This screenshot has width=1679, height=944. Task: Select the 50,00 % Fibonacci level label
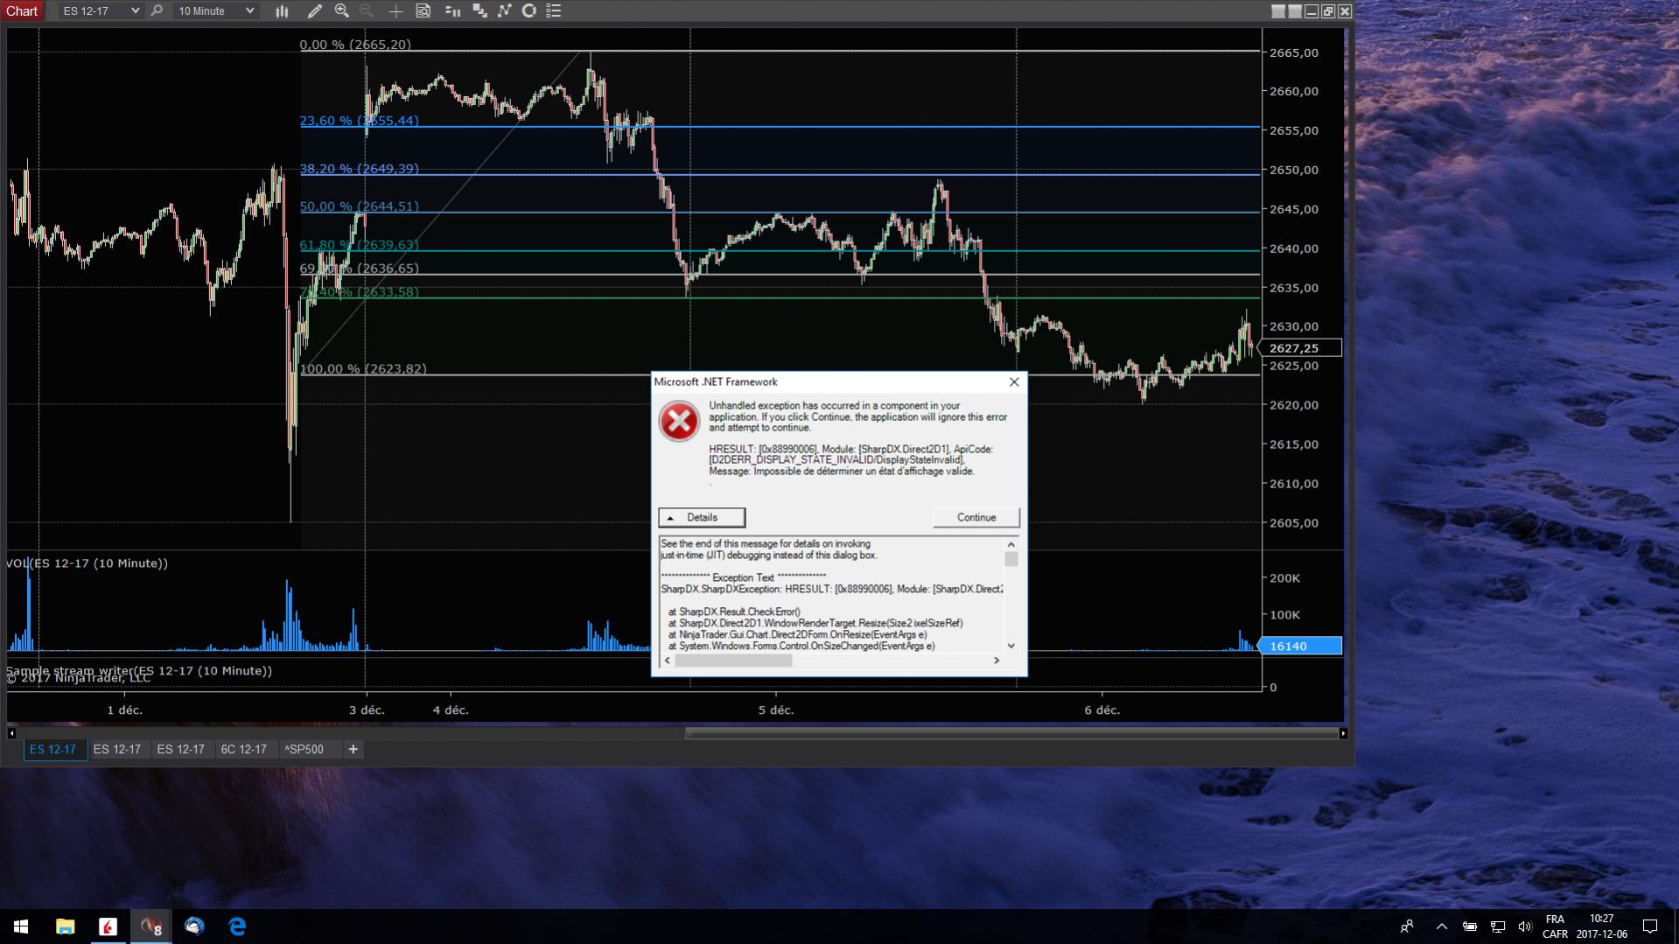coord(360,206)
